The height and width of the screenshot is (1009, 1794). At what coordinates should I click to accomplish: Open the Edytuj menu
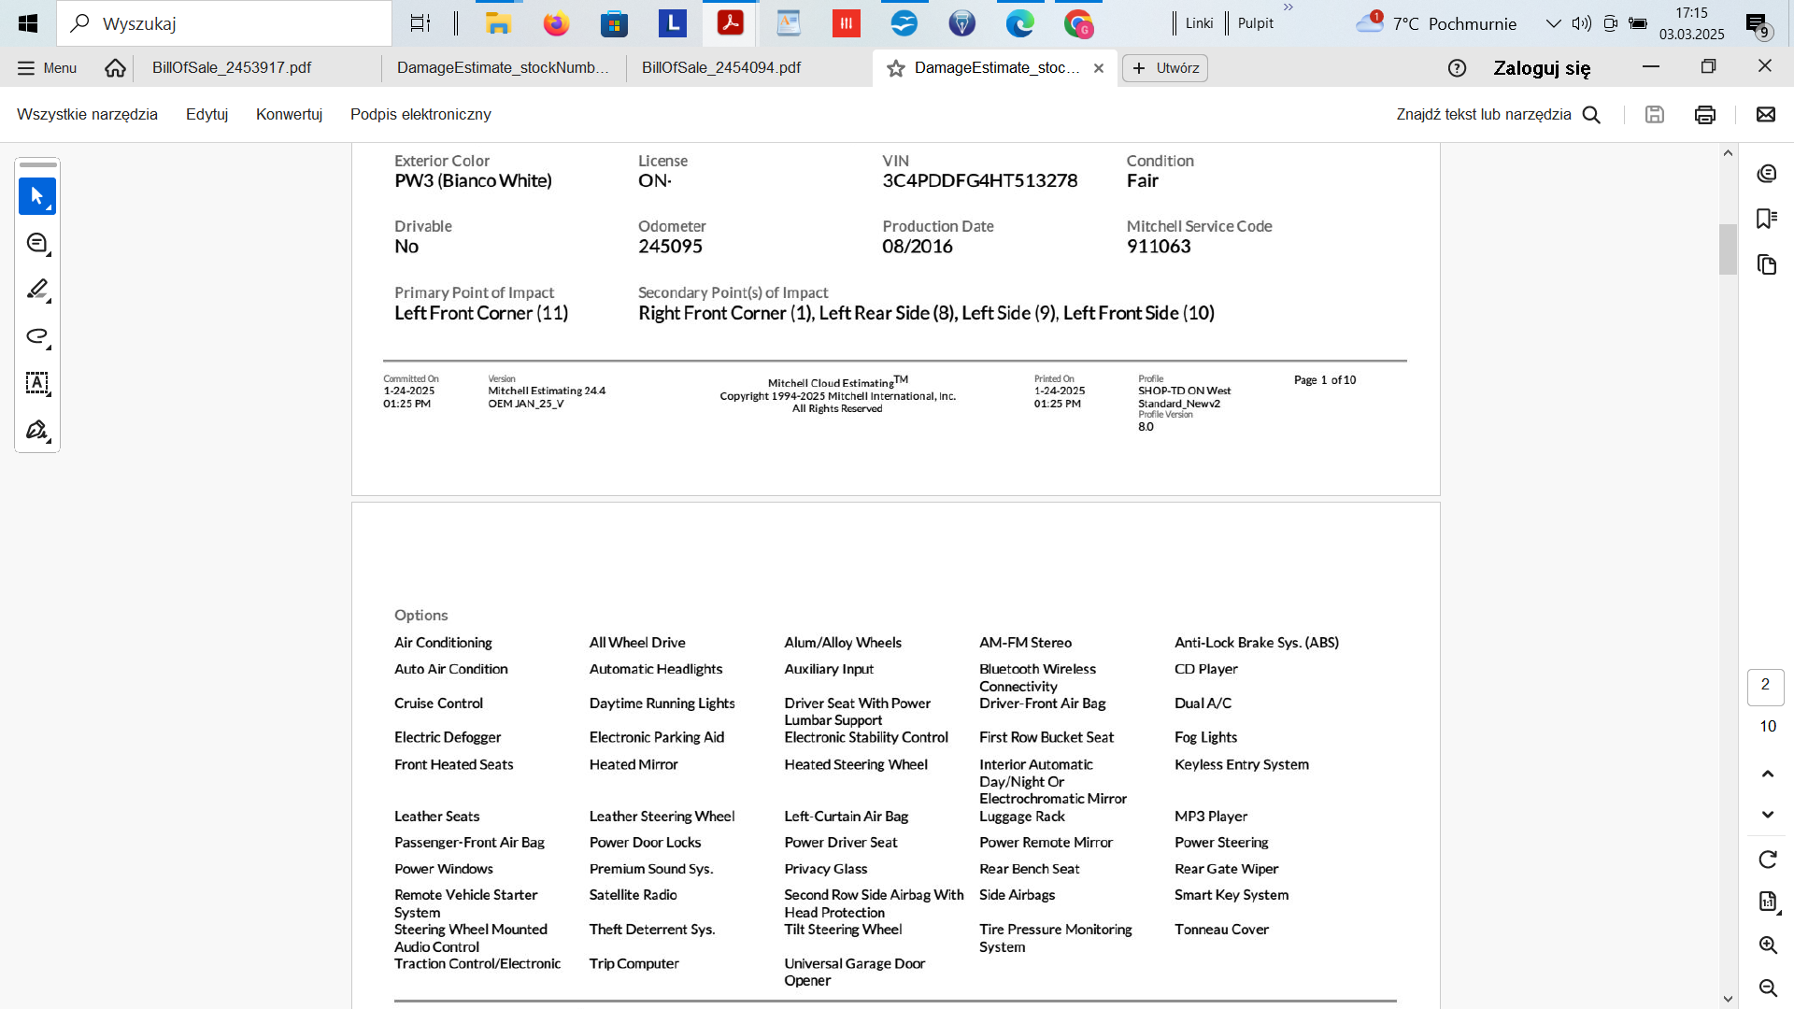(206, 114)
